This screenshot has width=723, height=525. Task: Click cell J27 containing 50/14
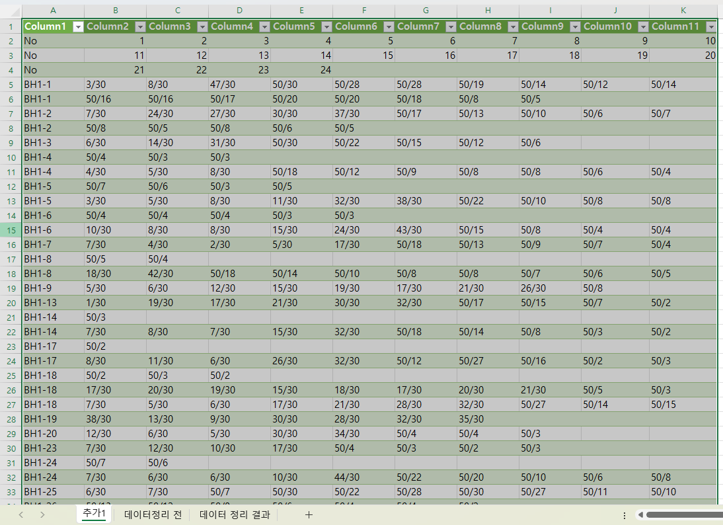[615, 405]
